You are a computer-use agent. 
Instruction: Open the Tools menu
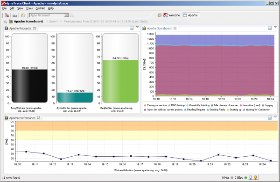click(29, 8)
